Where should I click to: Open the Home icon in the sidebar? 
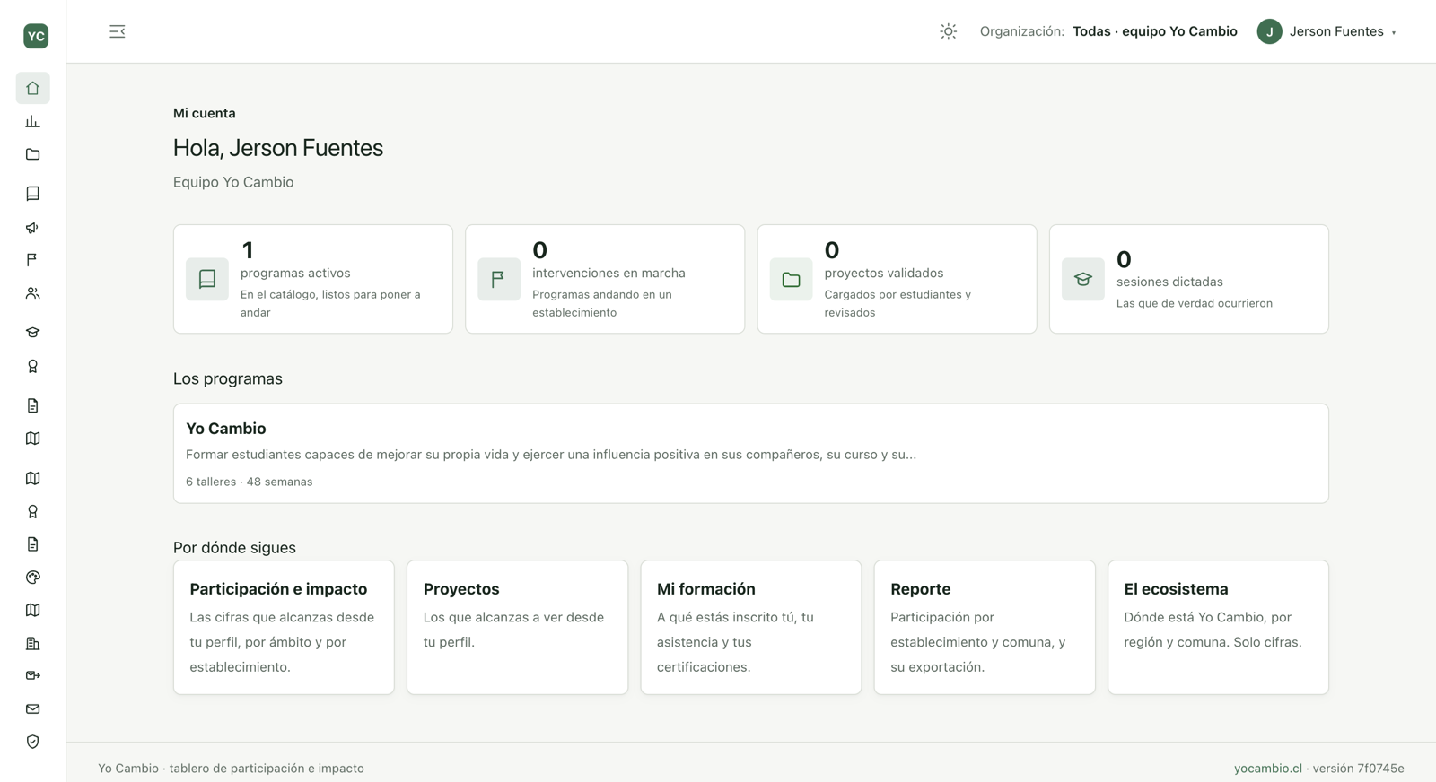point(32,88)
